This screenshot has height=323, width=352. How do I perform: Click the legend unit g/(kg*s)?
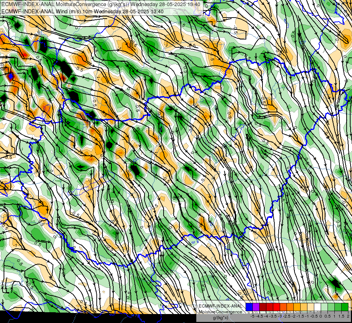220,318
